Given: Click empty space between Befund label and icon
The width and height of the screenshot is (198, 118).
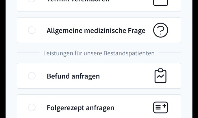Looking at the screenshot, I should tap(127, 76).
